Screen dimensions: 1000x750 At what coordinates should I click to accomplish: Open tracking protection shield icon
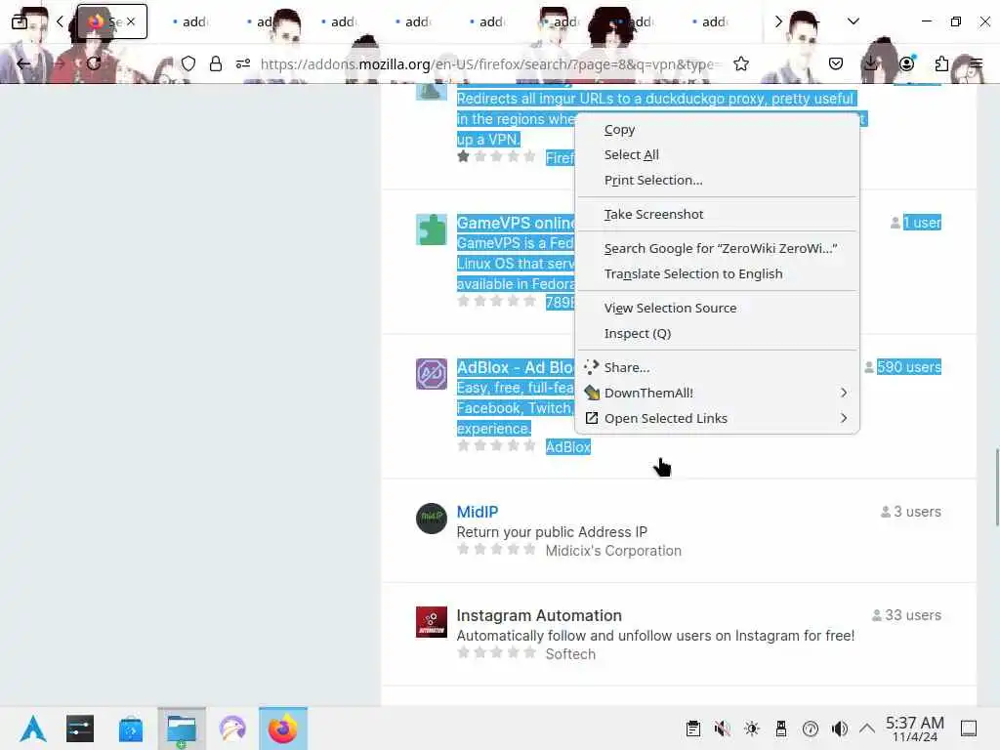[188, 63]
